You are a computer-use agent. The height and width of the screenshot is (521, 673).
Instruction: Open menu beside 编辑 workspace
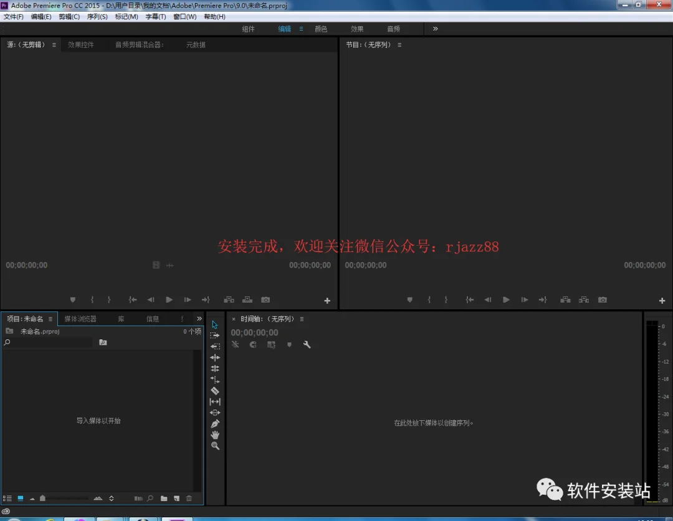tap(302, 29)
